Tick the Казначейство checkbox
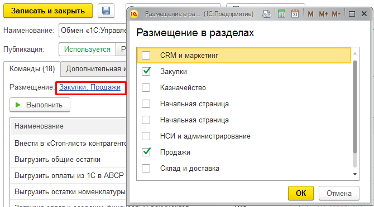The width and height of the screenshot is (374, 207). point(146,87)
